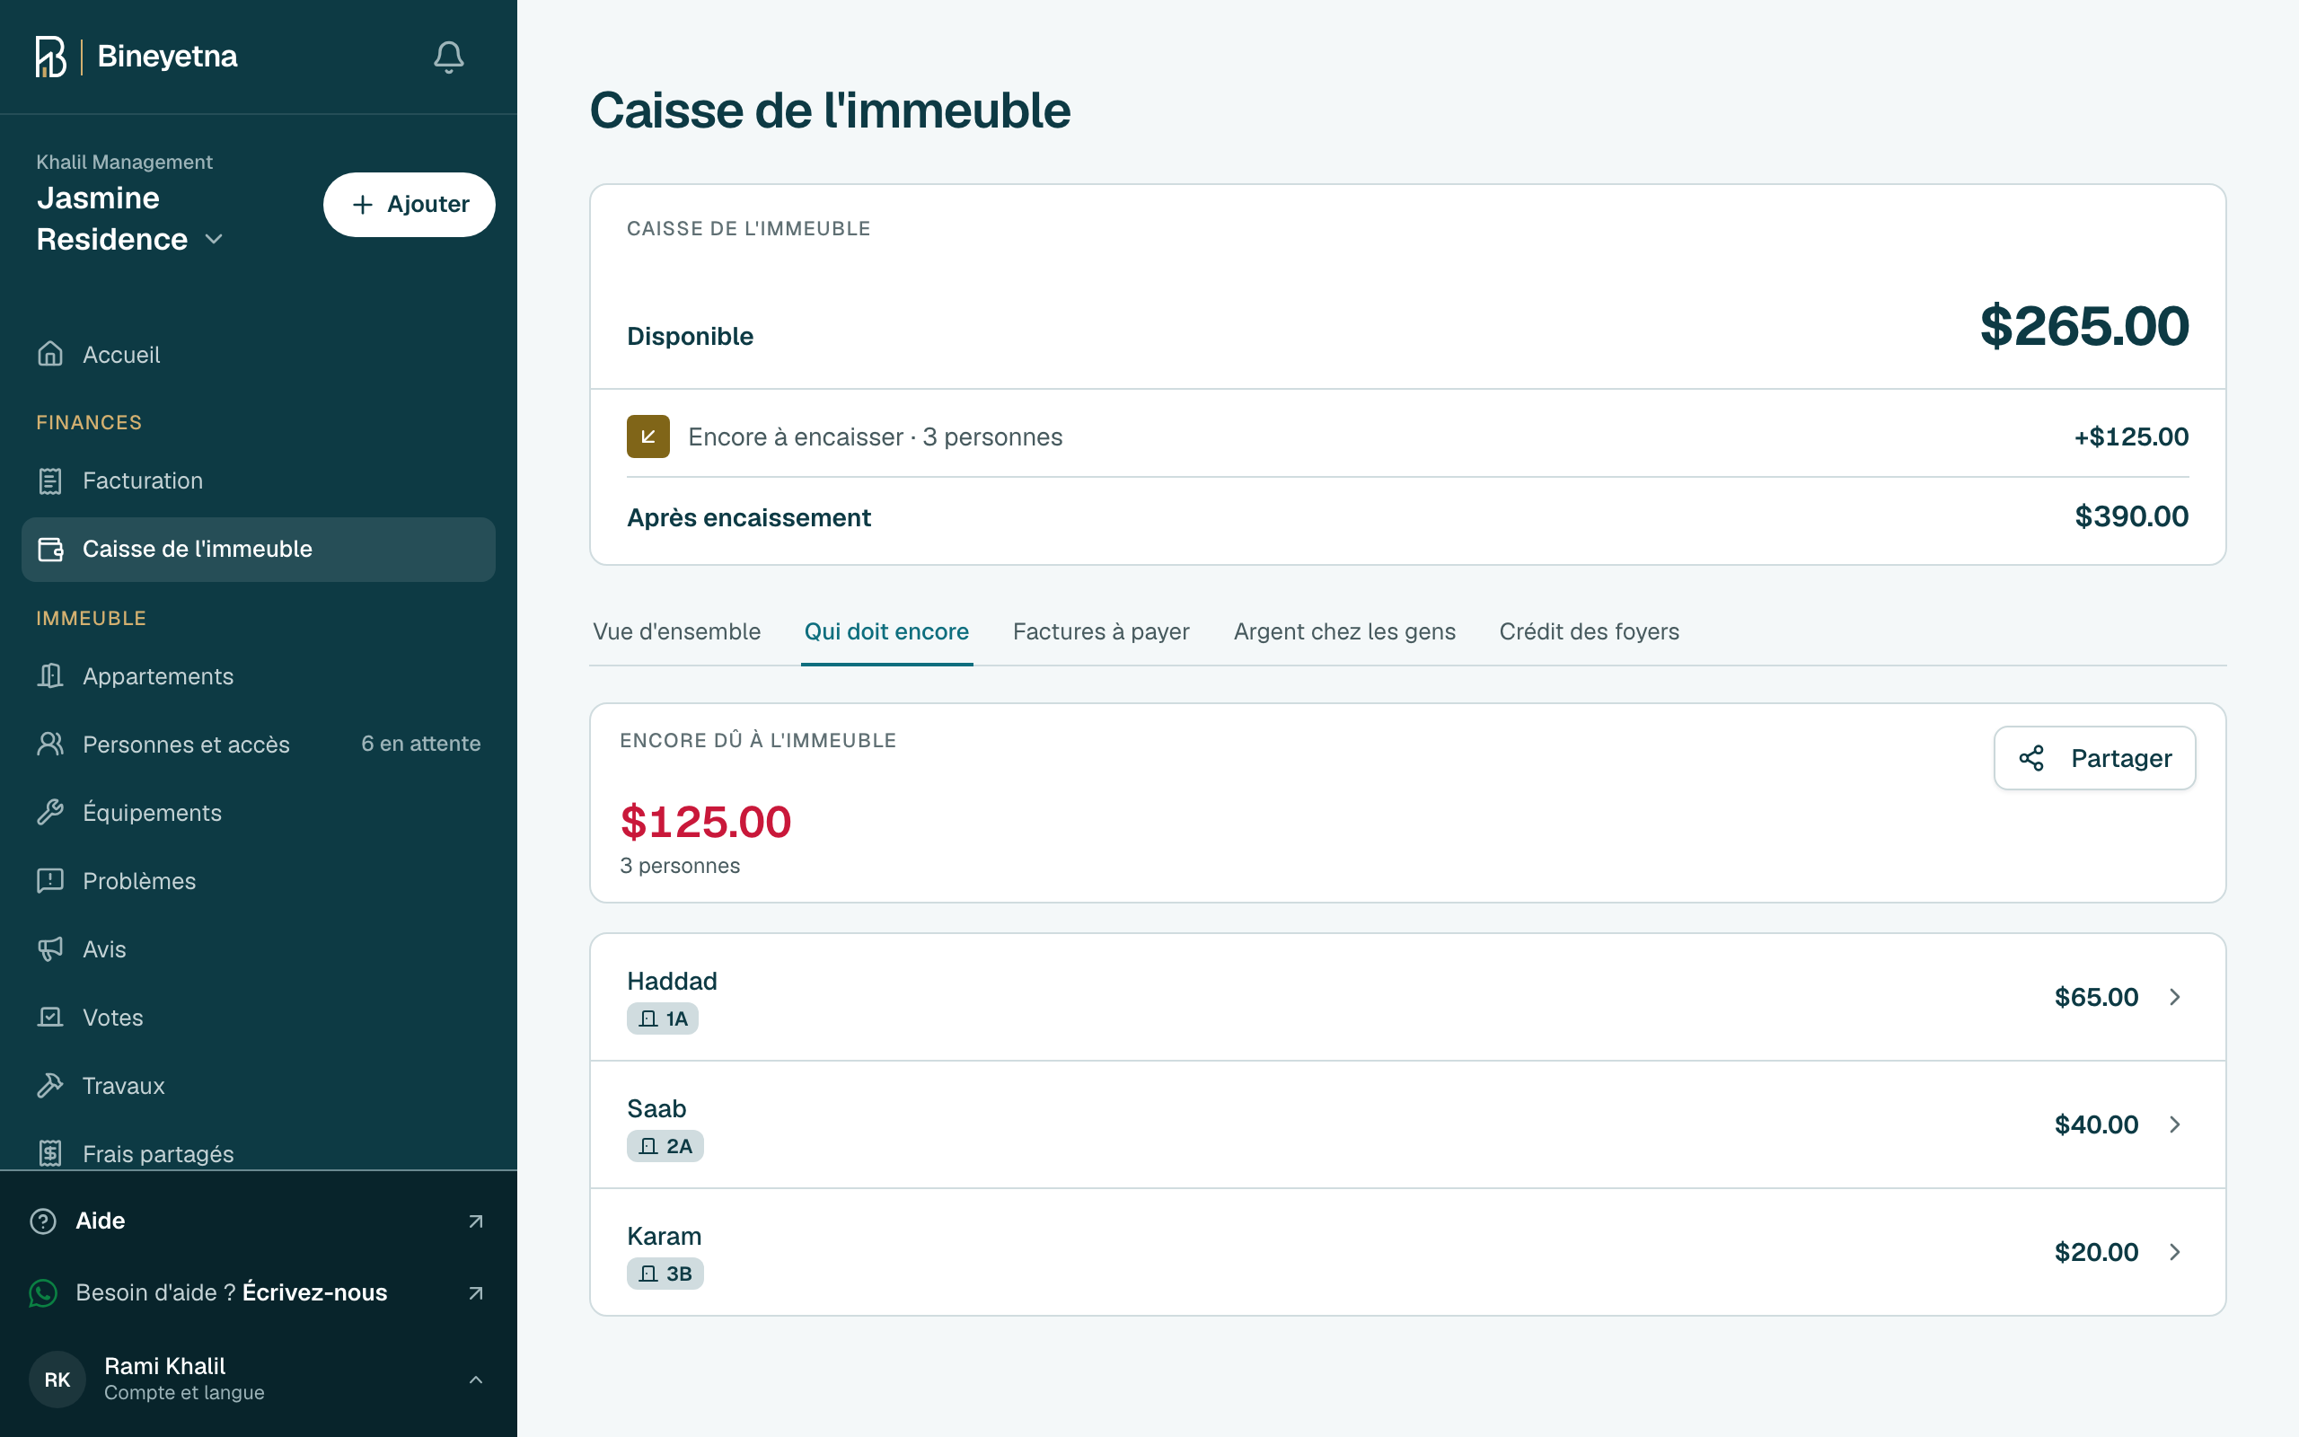This screenshot has height=1437, width=2299.
Task: Click the $20.00 amount for Karam
Action: 2096,1252
